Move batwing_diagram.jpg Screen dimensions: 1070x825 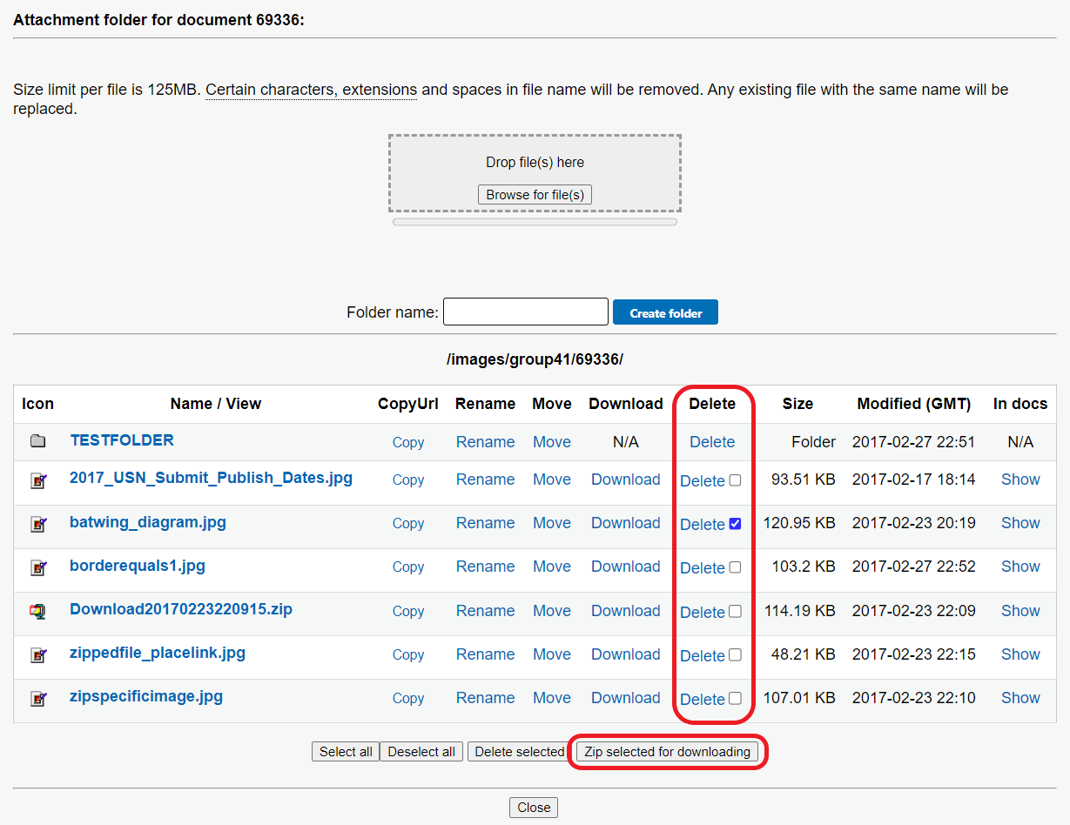pyautogui.click(x=552, y=523)
